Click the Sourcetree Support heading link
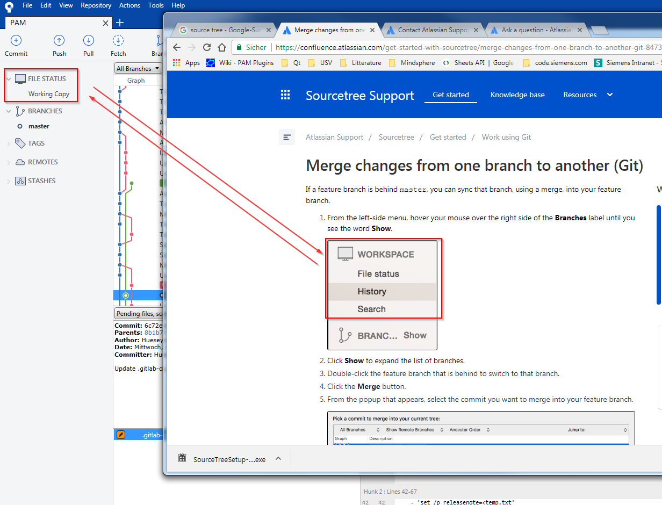The height and width of the screenshot is (505, 662). 359,96
